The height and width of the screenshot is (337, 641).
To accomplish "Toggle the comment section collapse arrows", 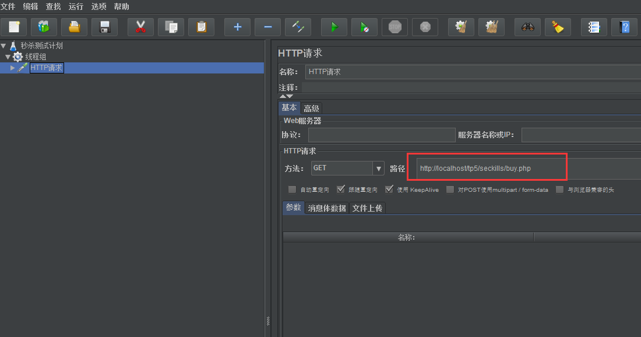I will [286, 96].
